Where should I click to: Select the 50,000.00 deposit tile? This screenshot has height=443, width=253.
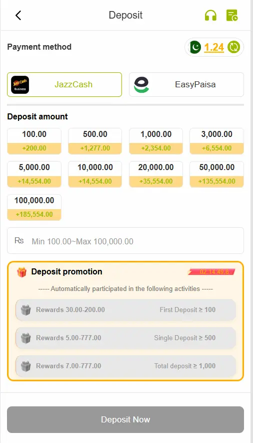pos(216,174)
